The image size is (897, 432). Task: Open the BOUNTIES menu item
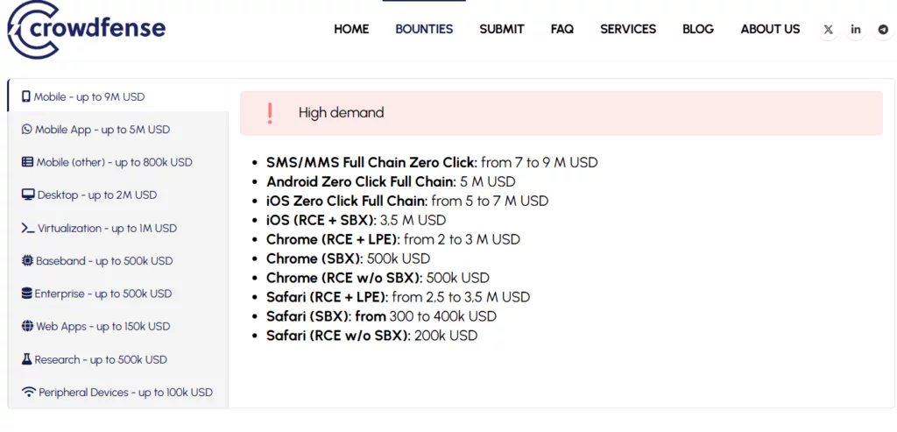pos(424,29)
